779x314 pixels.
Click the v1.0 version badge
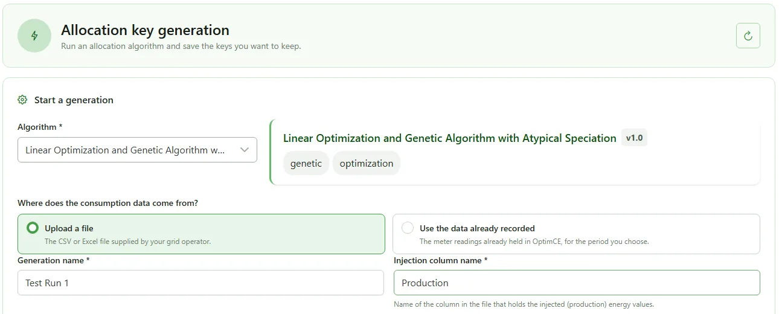634,138
